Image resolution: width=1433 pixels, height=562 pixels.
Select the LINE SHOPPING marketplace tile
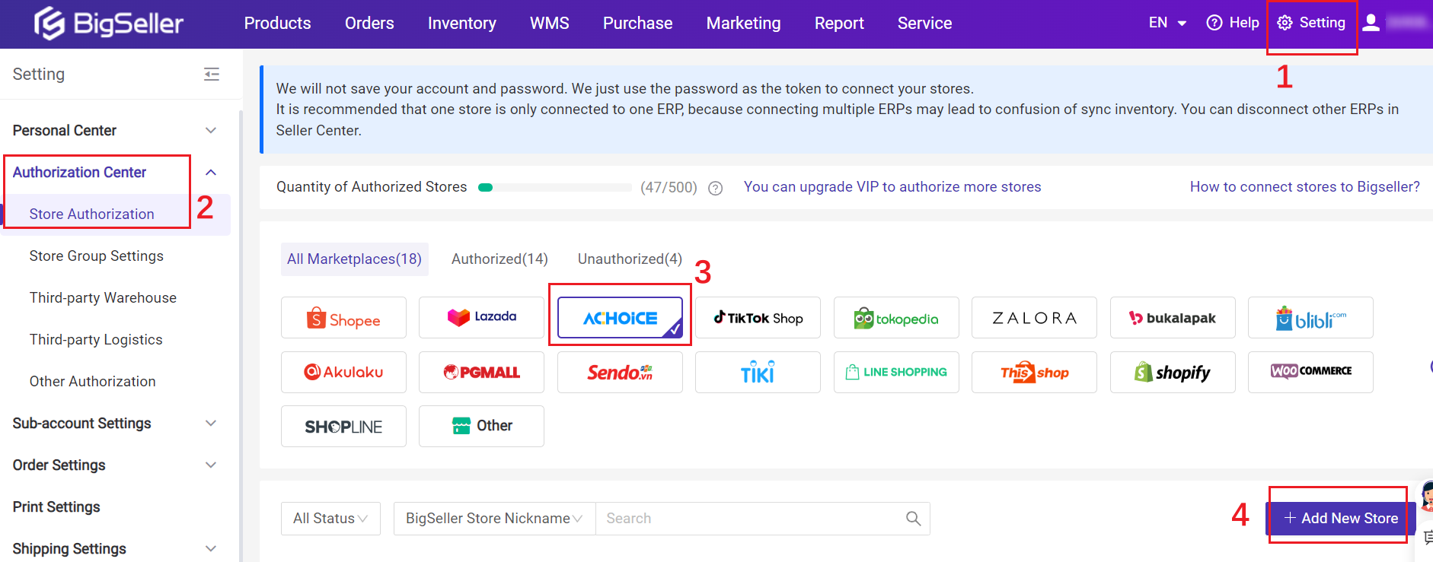(x=896, y=373)
